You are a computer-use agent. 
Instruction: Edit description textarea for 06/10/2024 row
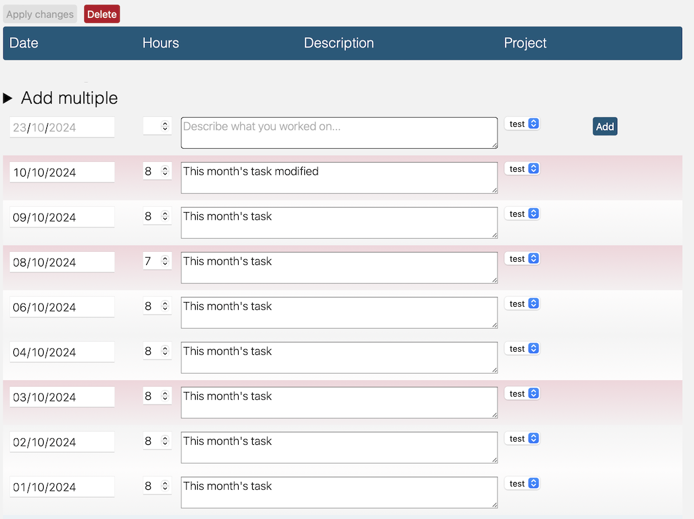pos(339,313)
